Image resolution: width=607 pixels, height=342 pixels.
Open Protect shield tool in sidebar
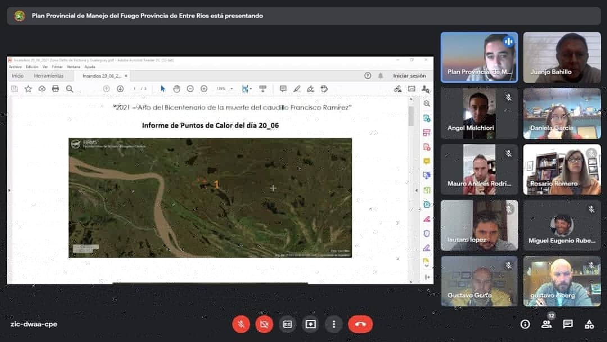click(427, 233)
